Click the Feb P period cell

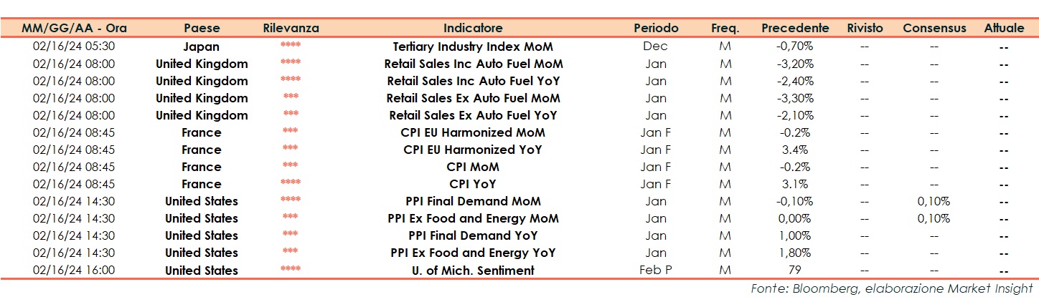(x=655, y=271)
